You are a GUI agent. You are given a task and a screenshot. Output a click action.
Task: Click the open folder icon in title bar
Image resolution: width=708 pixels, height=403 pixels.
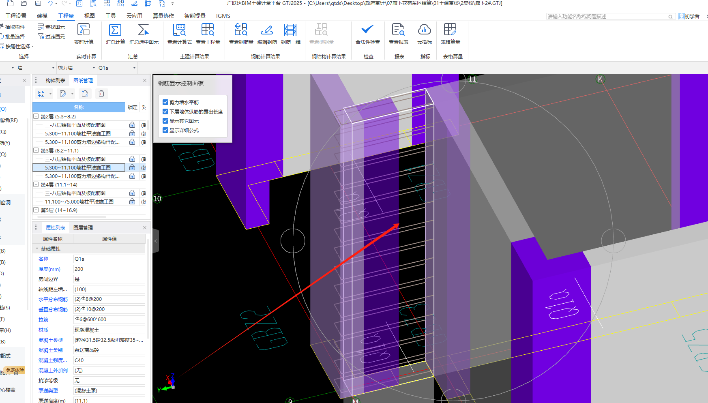click(x=24, y=3)
